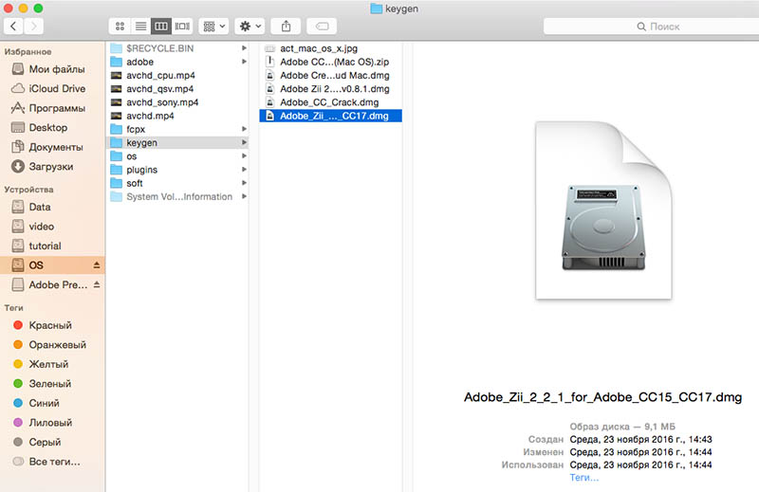Select the tutorial device
Image resolution: width=759 pixels, height=492 pixels.
[x=52, y=246]
